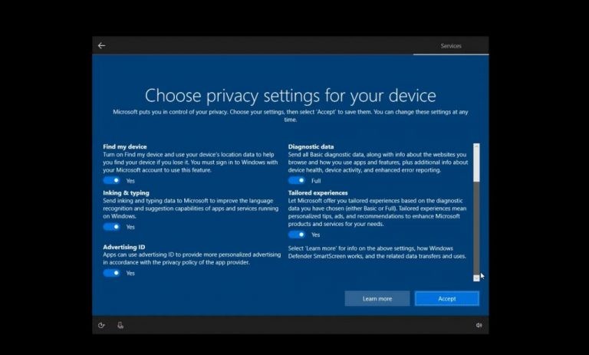Disable the Inking & typing toggle

[x=111, y=227]
